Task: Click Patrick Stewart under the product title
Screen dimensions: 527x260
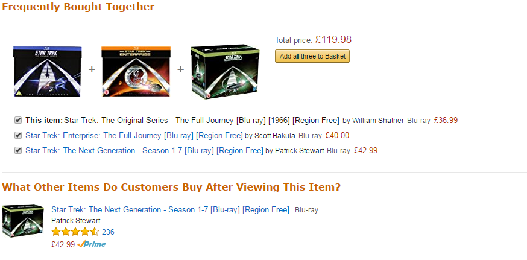Action: coord(75,221)
